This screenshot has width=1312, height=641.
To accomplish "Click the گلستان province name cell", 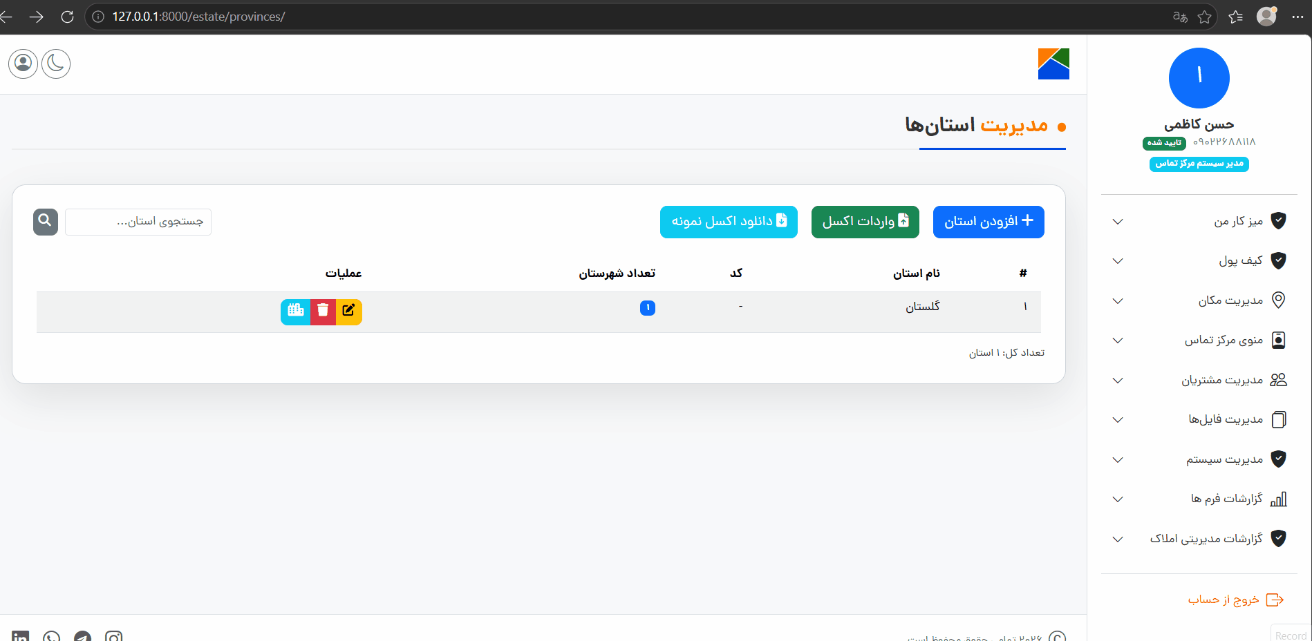I will click(x=923, y=307).
